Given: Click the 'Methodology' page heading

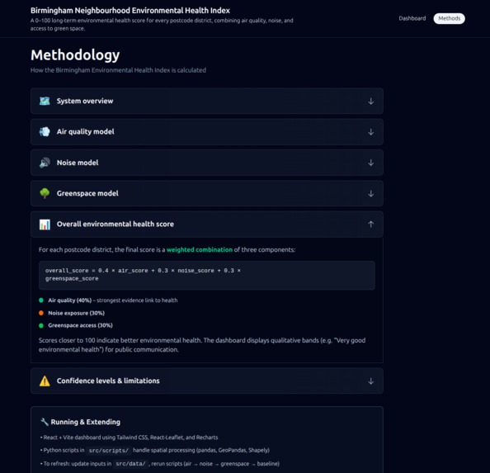Looking at the screenshot, I should click(x=75, y=55).
